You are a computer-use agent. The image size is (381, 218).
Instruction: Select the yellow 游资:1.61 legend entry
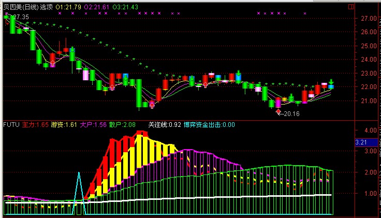point(64,125)
